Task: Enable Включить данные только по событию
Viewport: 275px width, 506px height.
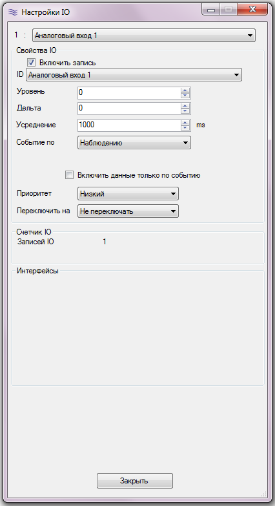Action: (x=69, y=175)
